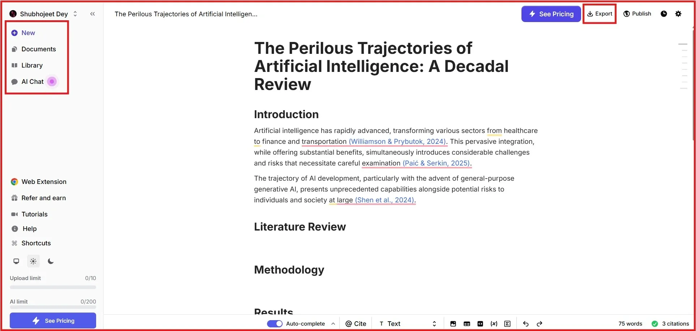Insert a table using the table icon
Viewport: 696px width, 331px height.
467,324
